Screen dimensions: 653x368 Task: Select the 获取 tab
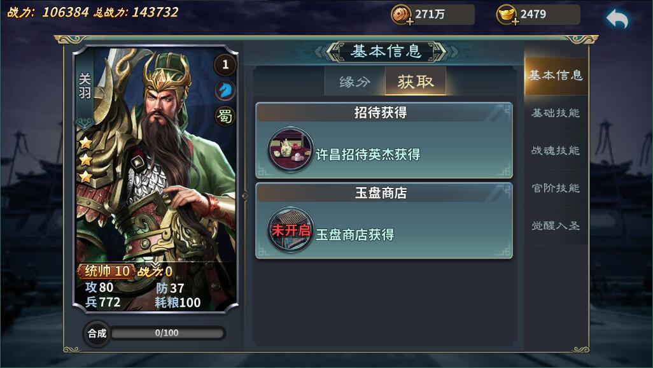415,81
